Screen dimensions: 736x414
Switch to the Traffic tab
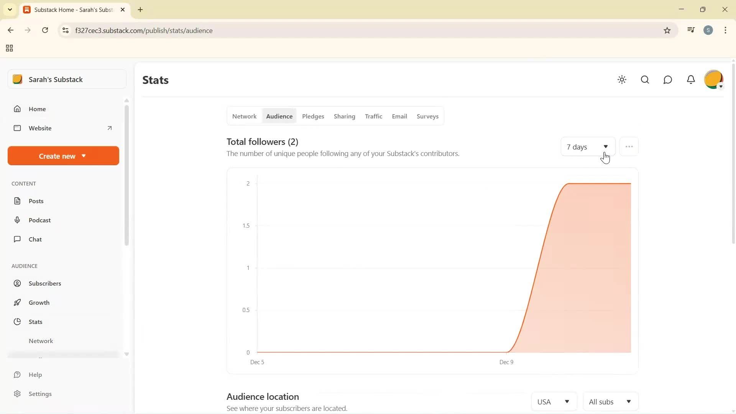pos(374,116)
